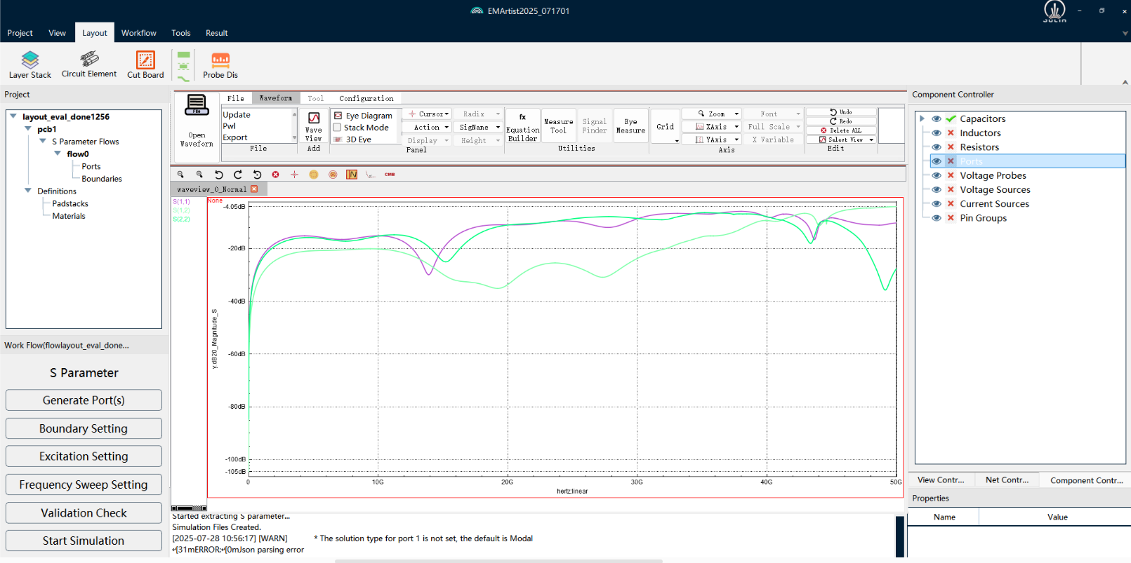Click the clockwise redo arrow in plot toolbar
The image size is (1131, 563).
point(237,175)
